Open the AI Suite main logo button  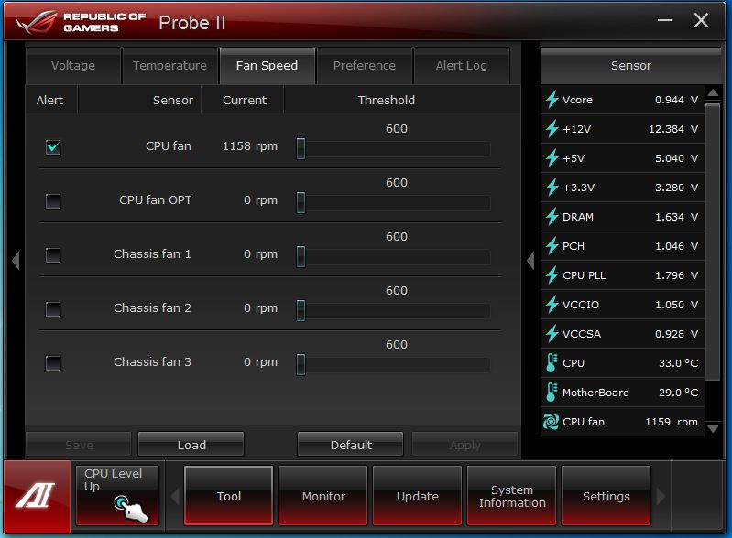click(x=37, y=496)
